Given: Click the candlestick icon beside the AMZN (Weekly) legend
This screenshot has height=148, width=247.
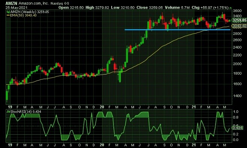Looking at the screenshot, I should pyautogui.click(x=8, y=12).
